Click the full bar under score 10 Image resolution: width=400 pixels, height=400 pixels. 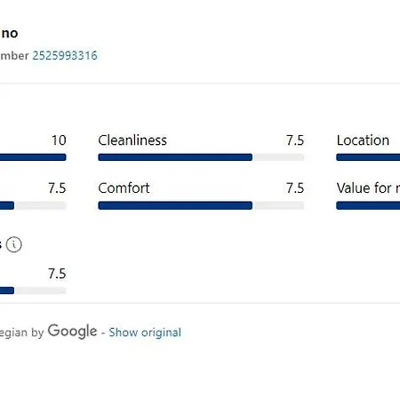pos(33,157)
